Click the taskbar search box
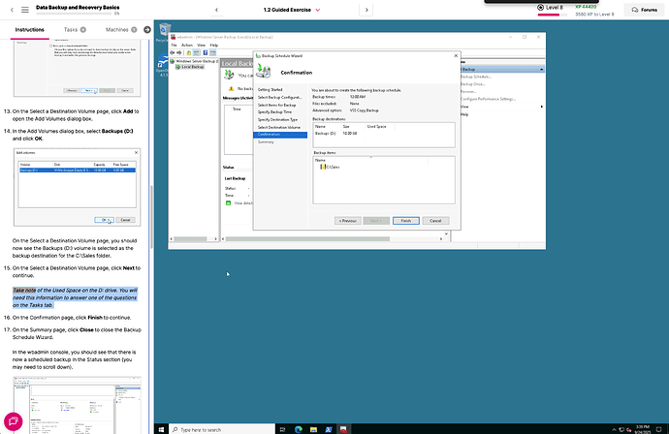669x434 pixels. click(218, 428)
